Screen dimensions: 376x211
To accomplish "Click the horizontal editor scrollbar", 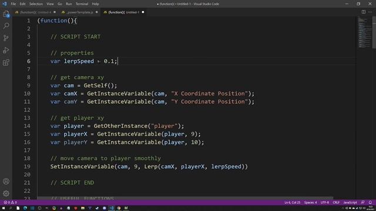I will 185,198.
